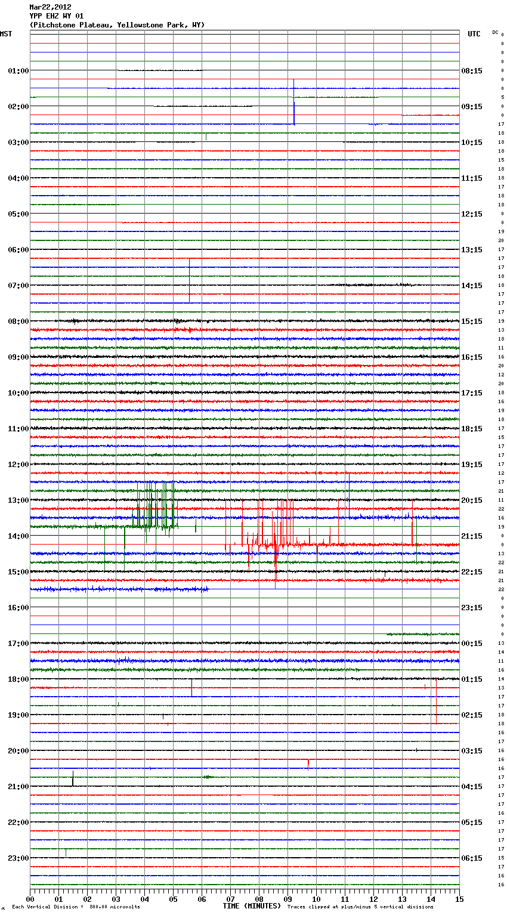507x915 pixels.
Task: Click the 16:15 UTC time label
Action: (x=472, y=357)
